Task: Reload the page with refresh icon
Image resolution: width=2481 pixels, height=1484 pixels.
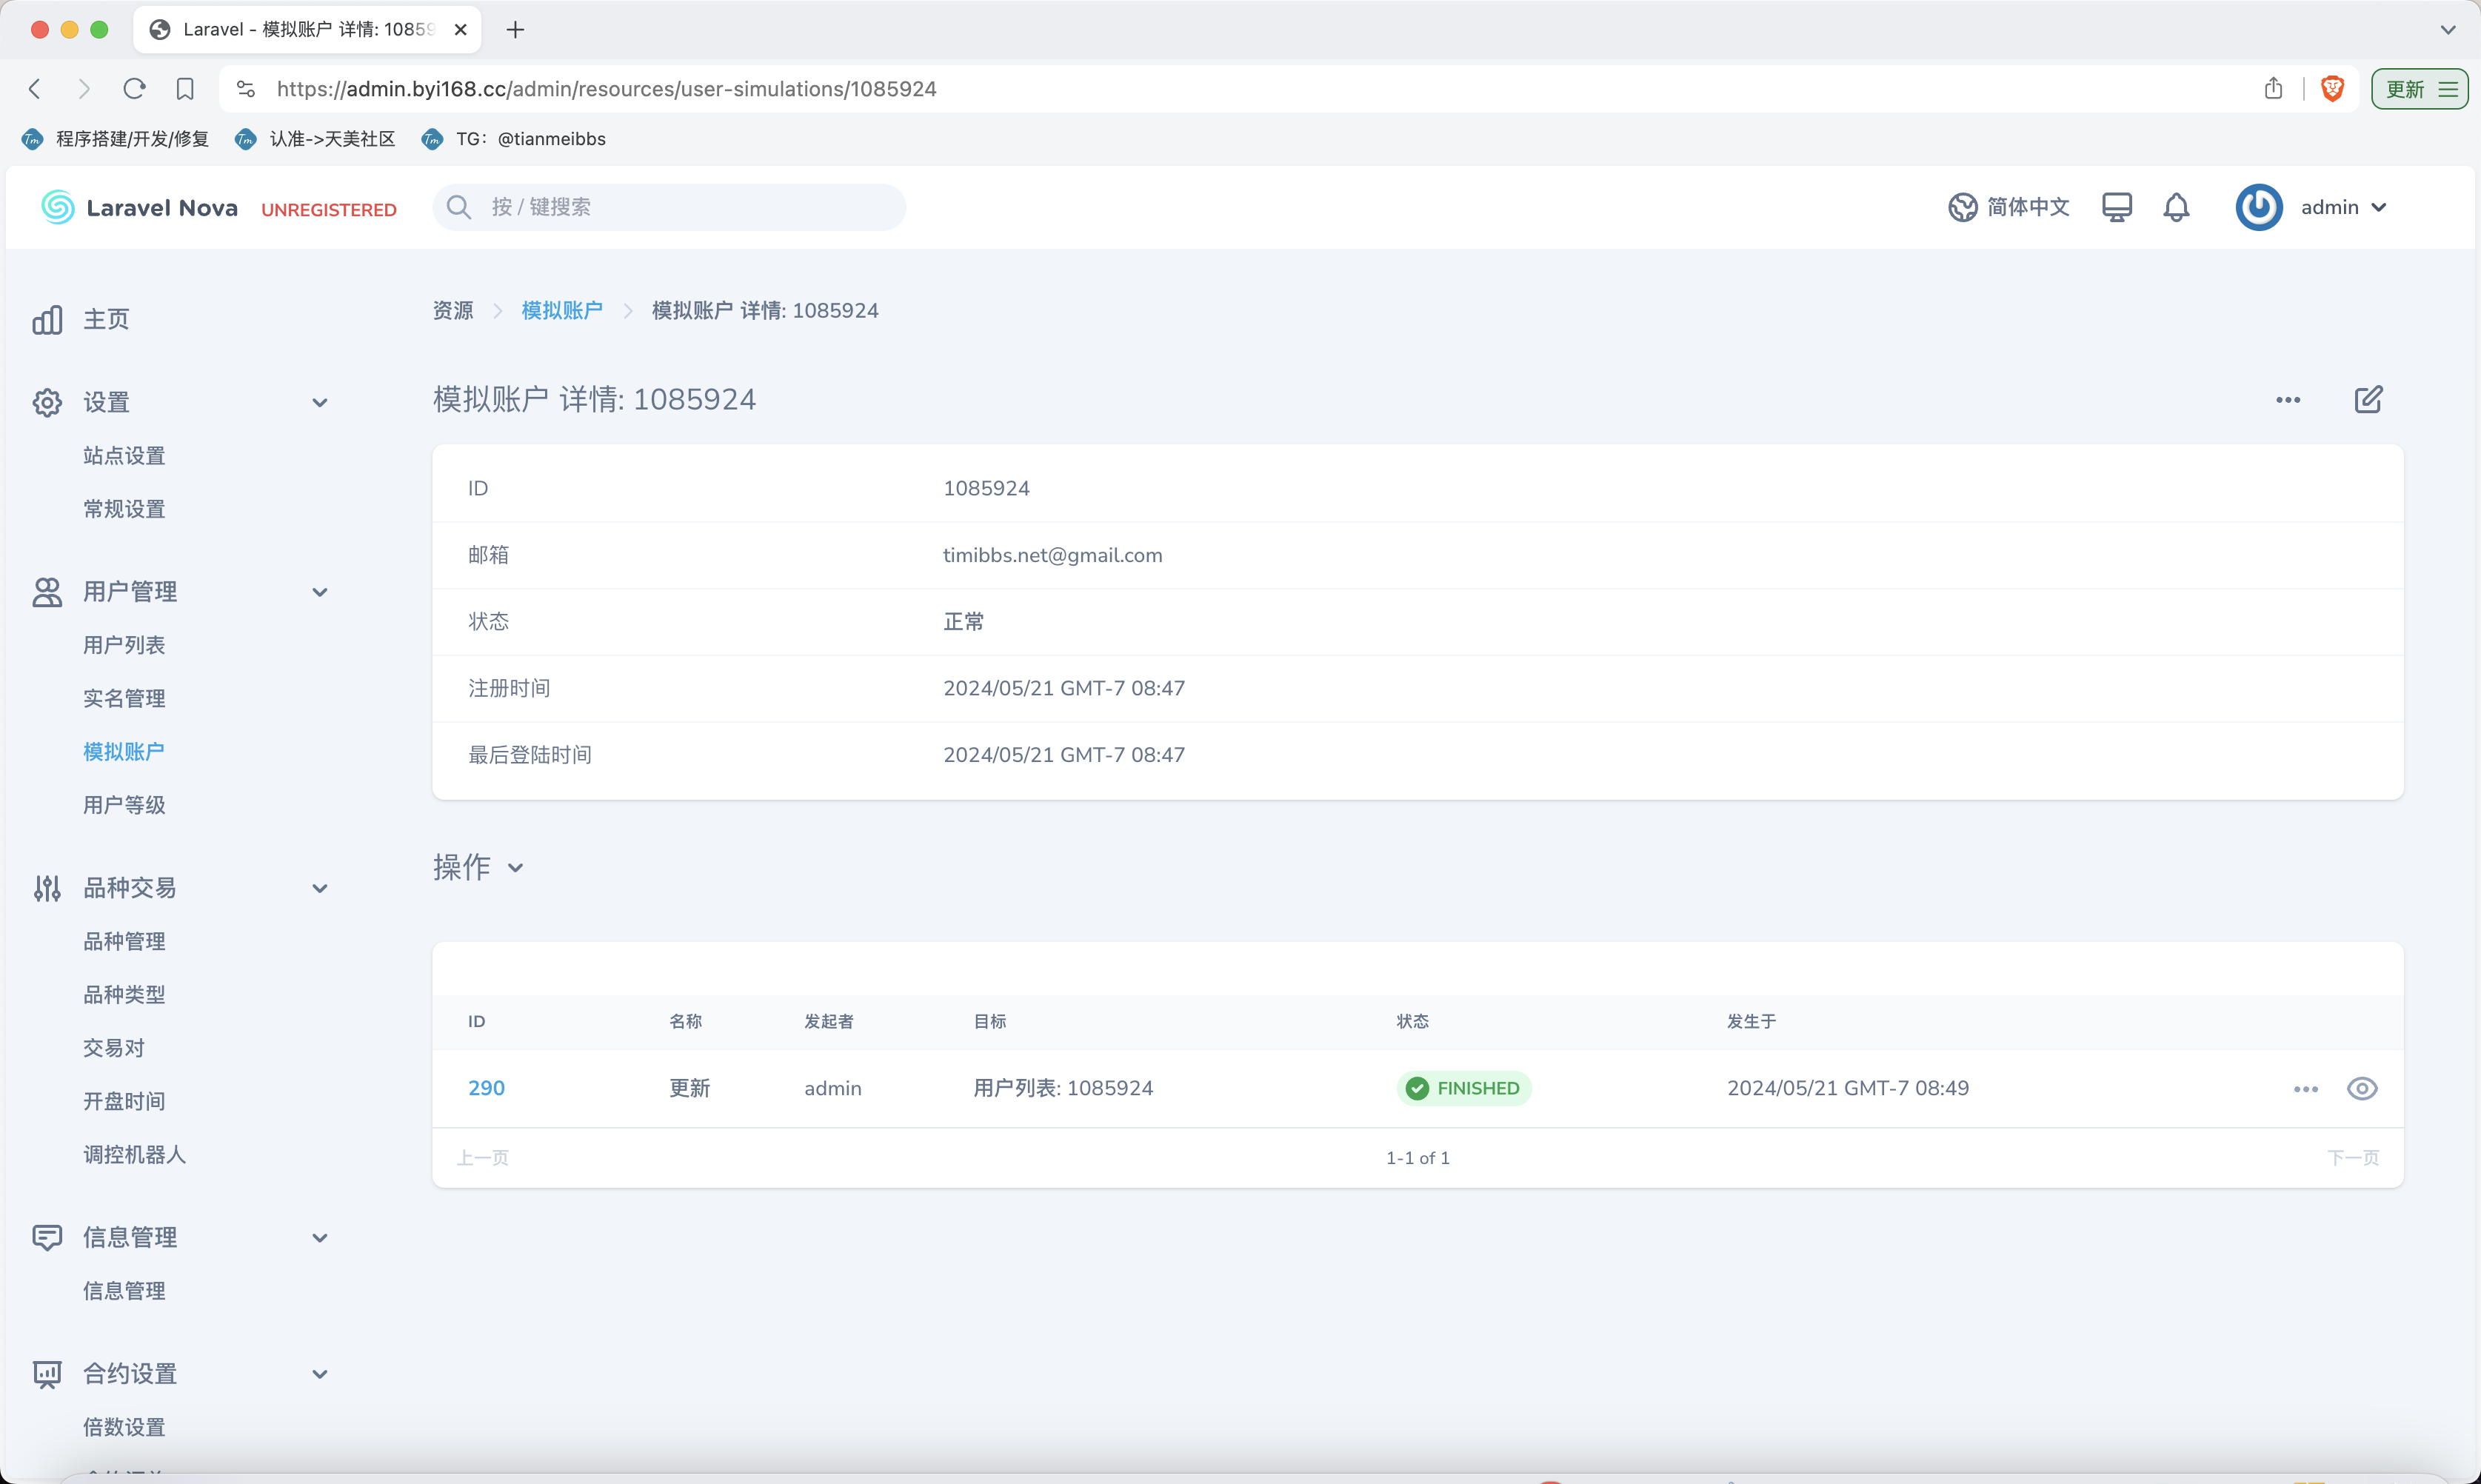Action: pyautogui.click(x=134, y=89)
